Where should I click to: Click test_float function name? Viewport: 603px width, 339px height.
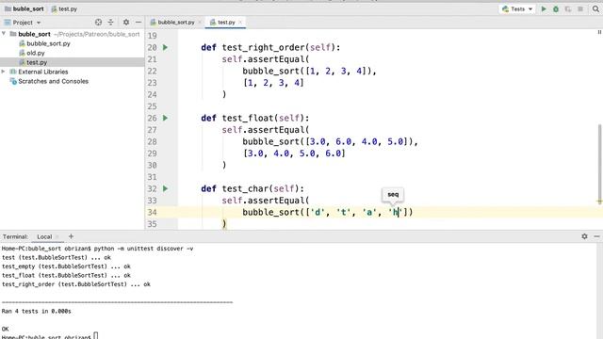[x=248, y=118]
